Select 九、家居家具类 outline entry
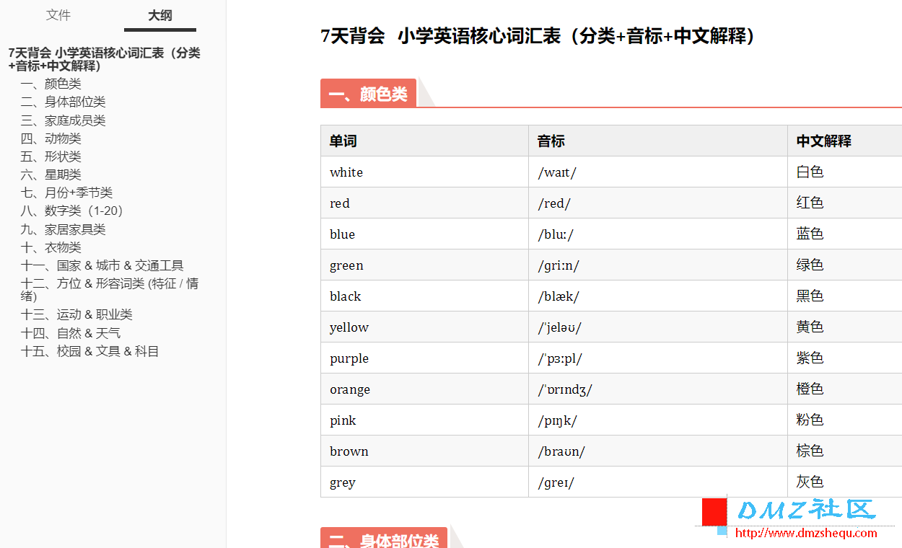 click(x=63, y=229)
